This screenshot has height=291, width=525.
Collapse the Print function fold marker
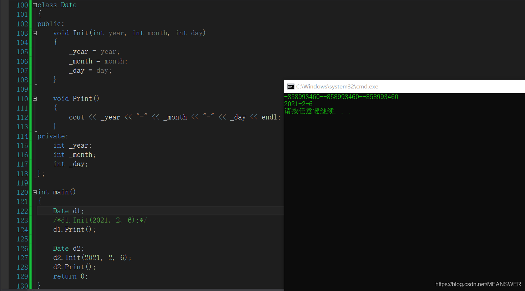click(35, 99)
